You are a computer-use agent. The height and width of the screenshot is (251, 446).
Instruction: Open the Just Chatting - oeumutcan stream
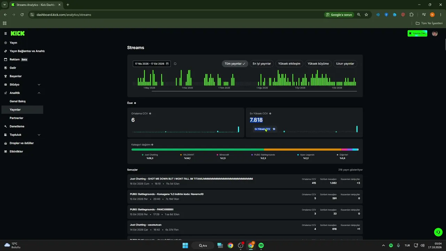click(x=245, y=227)
